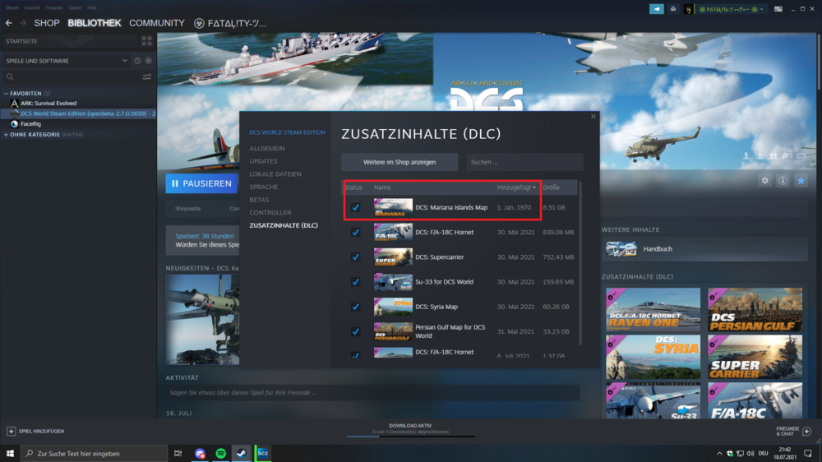Select Betas in properties sidebar
Viewport: 822px width, 462px height.
coord(259,200)
